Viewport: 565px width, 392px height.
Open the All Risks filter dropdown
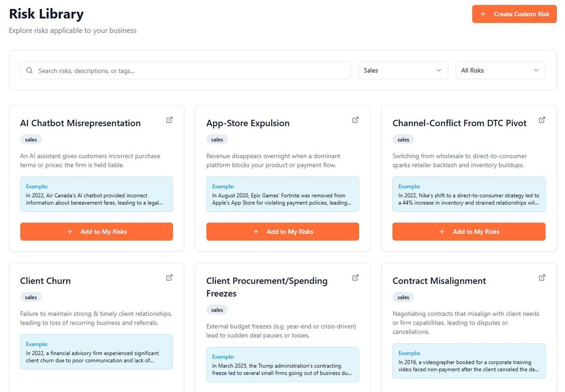500,71
